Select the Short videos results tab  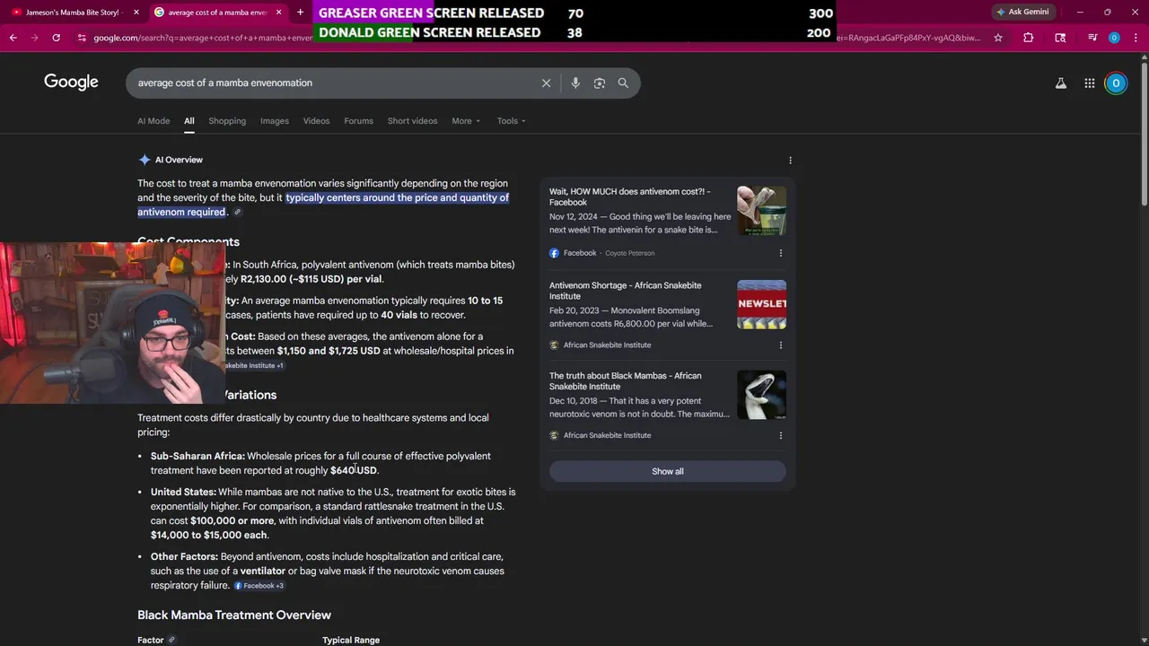point(412,120)
